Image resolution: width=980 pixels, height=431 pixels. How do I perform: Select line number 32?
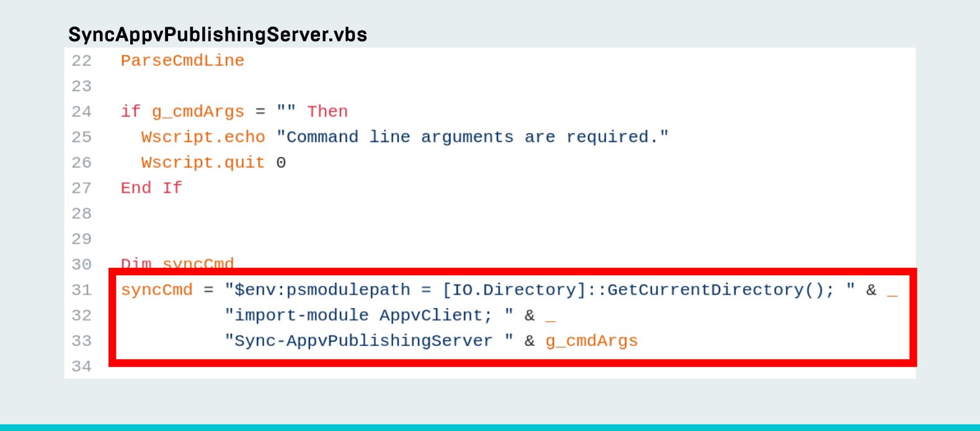pyautogui.click(x=81, y=315)
